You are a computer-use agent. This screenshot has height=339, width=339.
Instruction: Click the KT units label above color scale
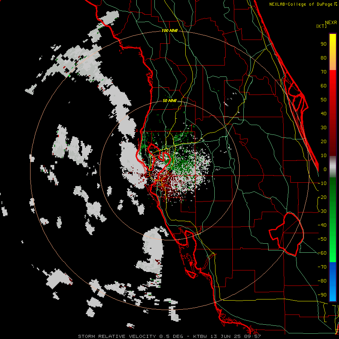tap(322, 26)
